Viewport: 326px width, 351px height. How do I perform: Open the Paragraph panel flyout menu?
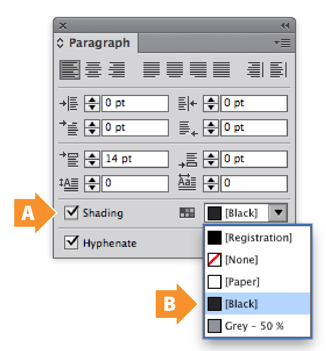283,43
